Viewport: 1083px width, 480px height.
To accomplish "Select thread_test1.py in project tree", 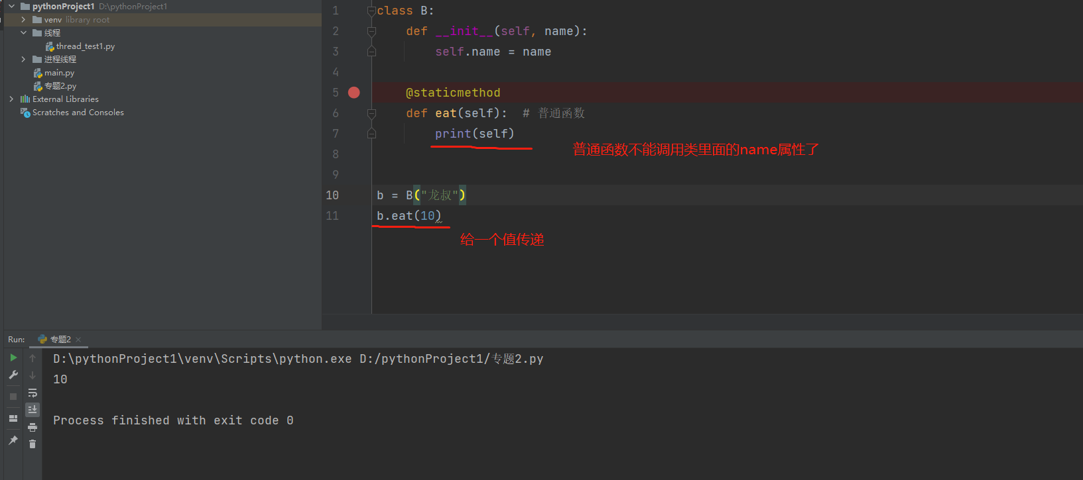I will click(85, 46).
